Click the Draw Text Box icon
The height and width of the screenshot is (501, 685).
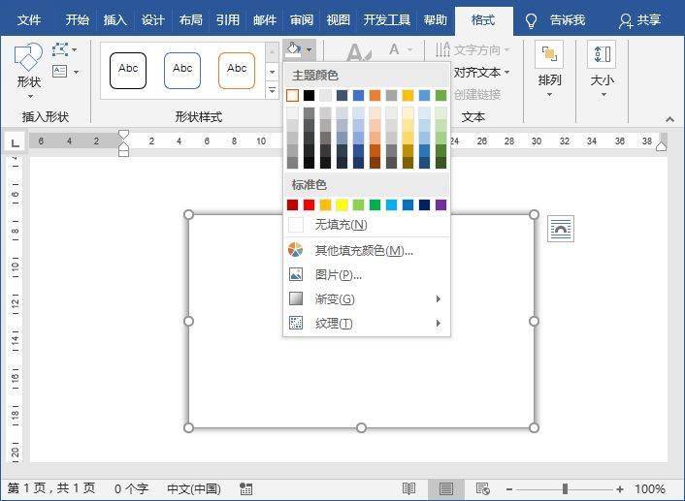[60, 71]
